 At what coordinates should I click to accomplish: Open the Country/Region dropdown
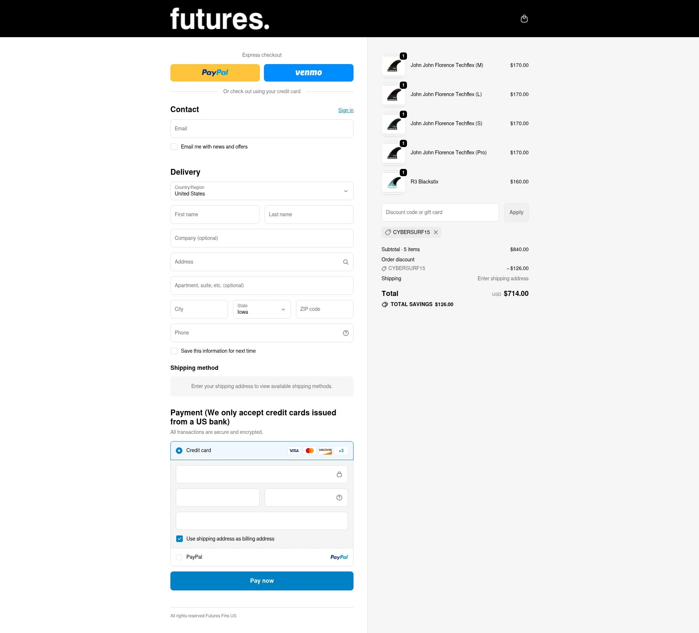(262, 191)
